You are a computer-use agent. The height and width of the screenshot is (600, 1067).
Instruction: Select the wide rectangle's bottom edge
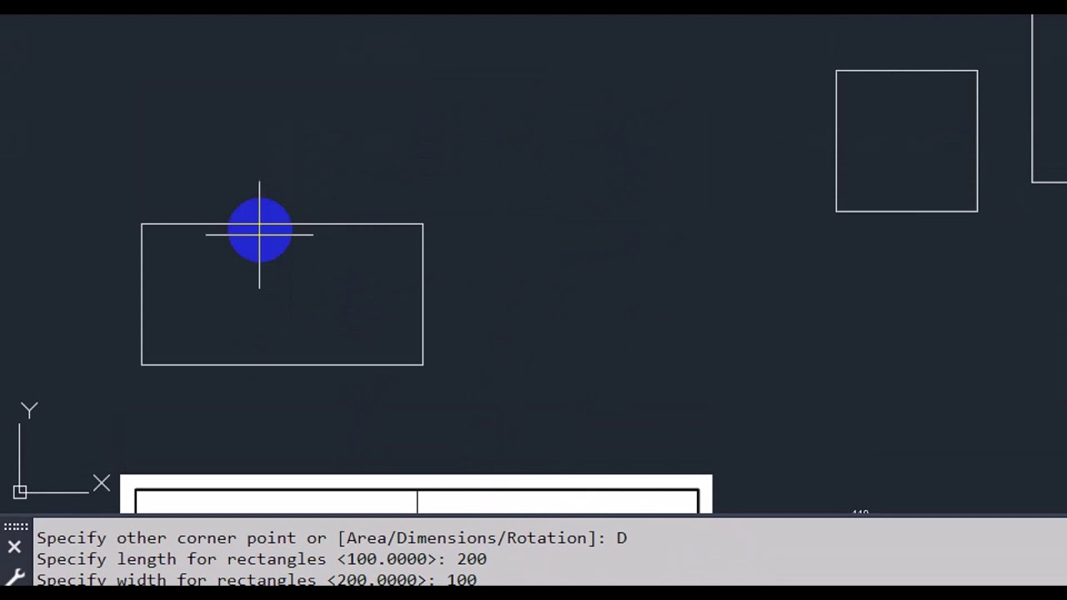click(282, 364)
